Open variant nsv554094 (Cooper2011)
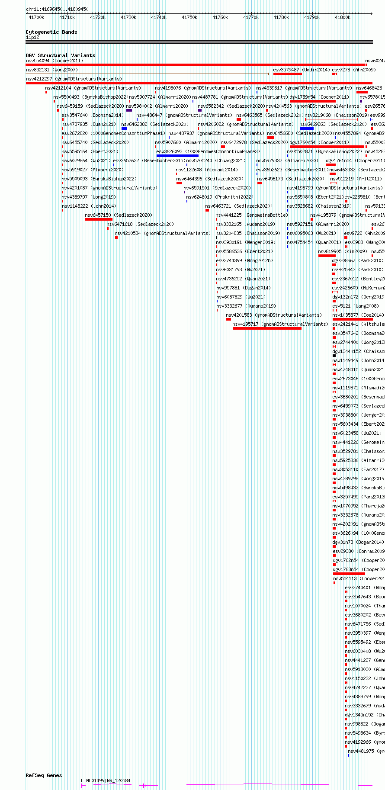The image size is (385, 790). tap(55, 61)
